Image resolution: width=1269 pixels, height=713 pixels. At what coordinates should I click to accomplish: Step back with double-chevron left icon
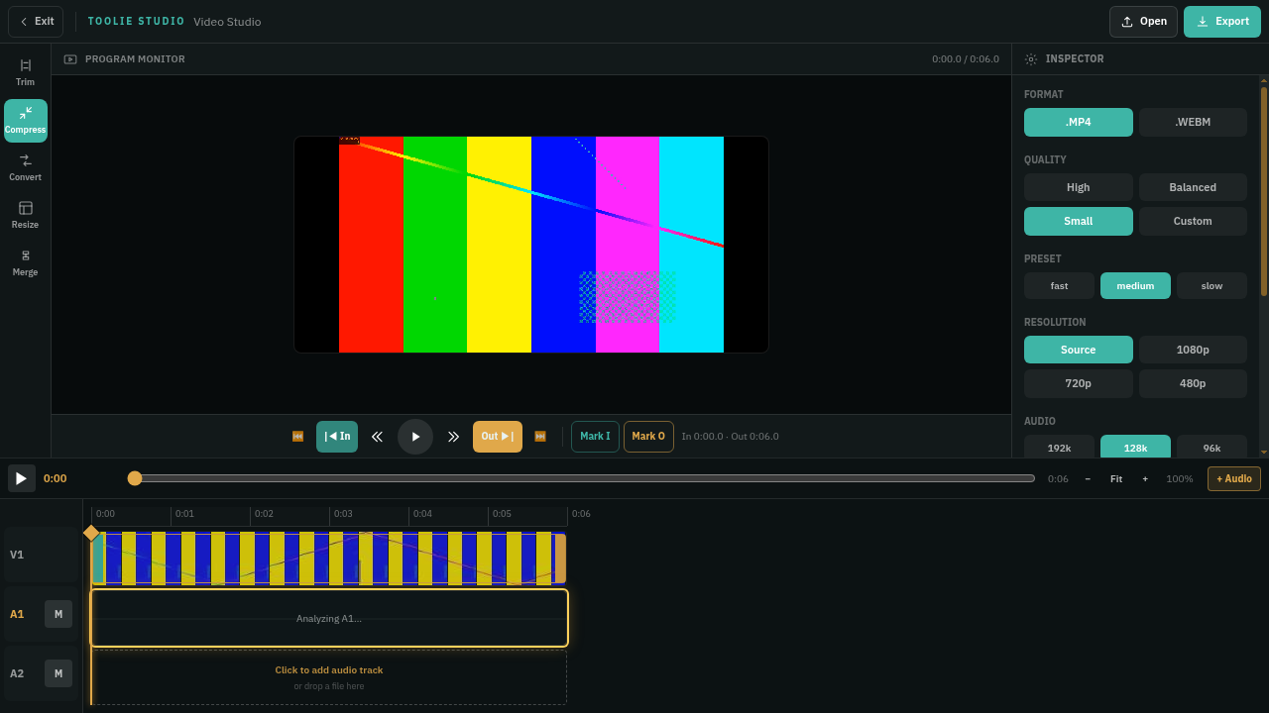pos(377,437)
